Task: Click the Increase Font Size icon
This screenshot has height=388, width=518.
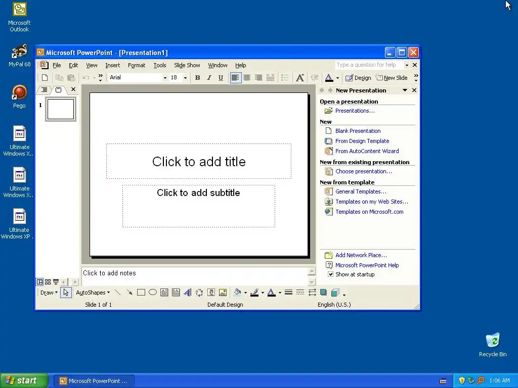Action: point(300,78)
